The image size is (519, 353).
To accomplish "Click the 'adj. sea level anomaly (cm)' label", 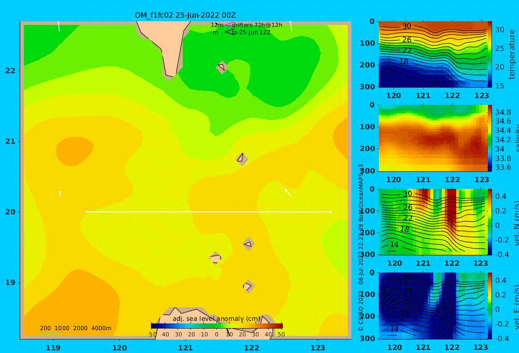I will click(217, 319).
